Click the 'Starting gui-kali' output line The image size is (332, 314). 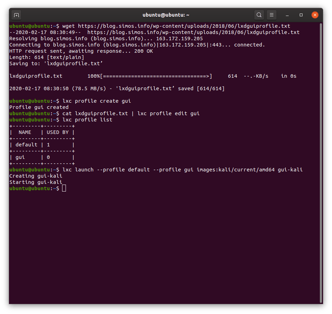click(36, 182)
